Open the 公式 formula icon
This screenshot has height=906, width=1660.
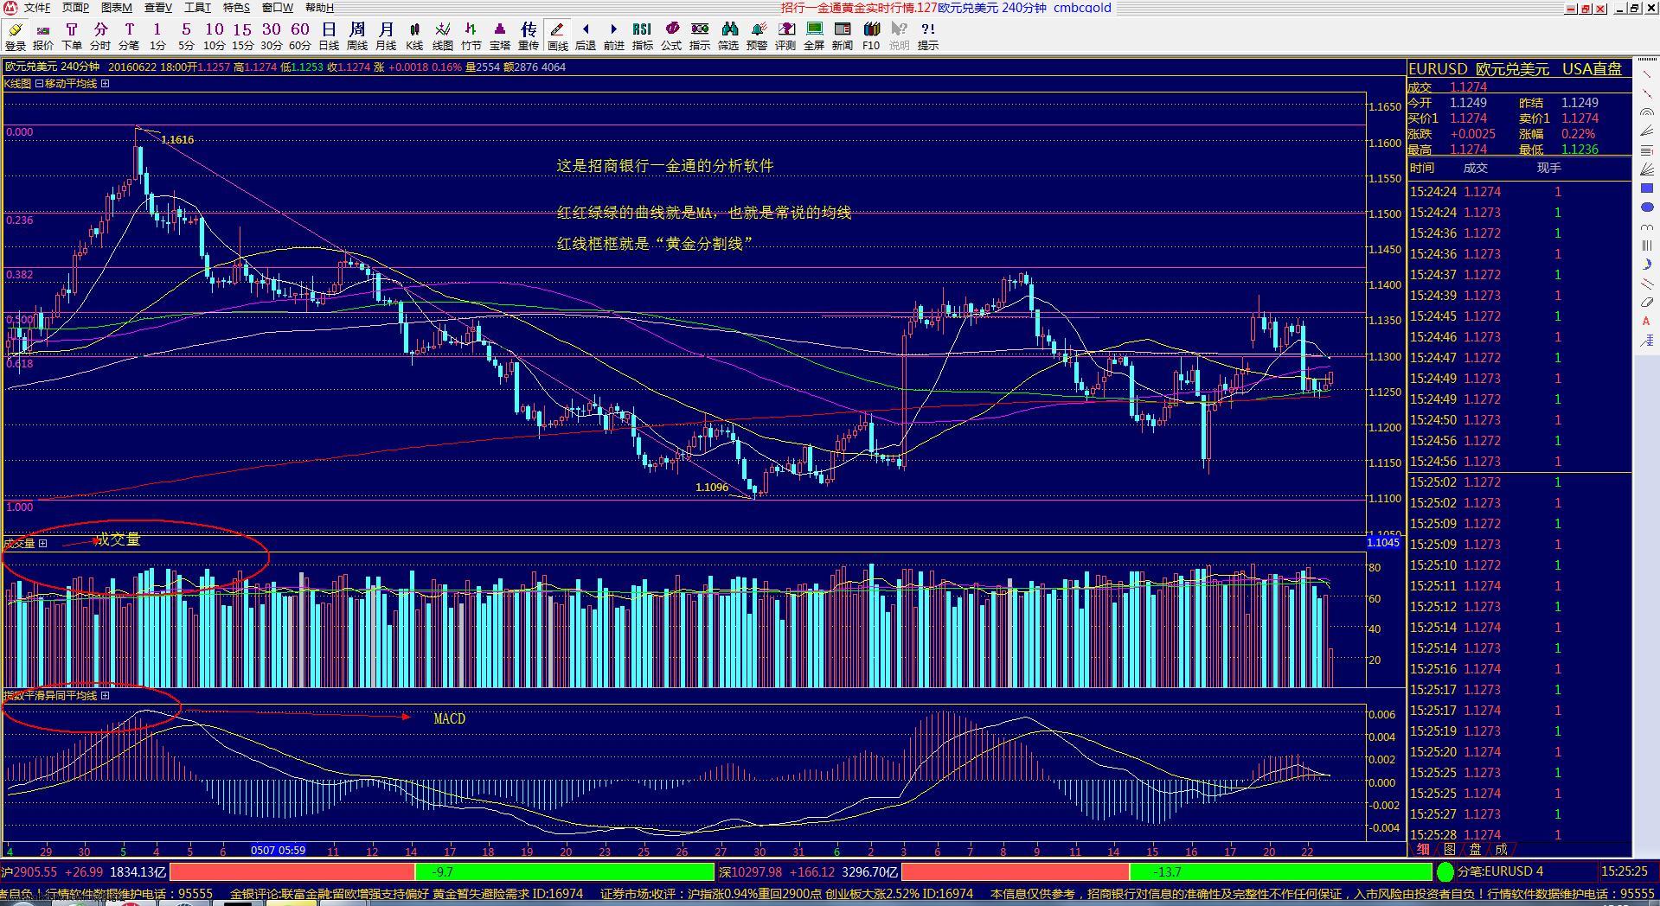point(671,36)
